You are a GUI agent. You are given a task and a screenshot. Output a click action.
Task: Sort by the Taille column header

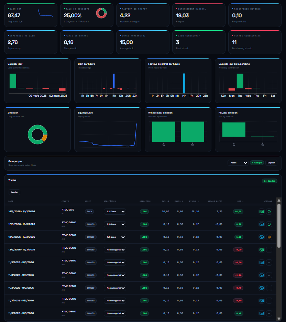tap(165, 201)
